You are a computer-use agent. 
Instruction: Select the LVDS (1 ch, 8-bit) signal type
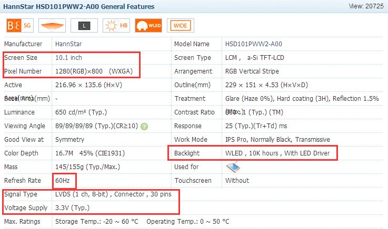[x=113, y=194]
